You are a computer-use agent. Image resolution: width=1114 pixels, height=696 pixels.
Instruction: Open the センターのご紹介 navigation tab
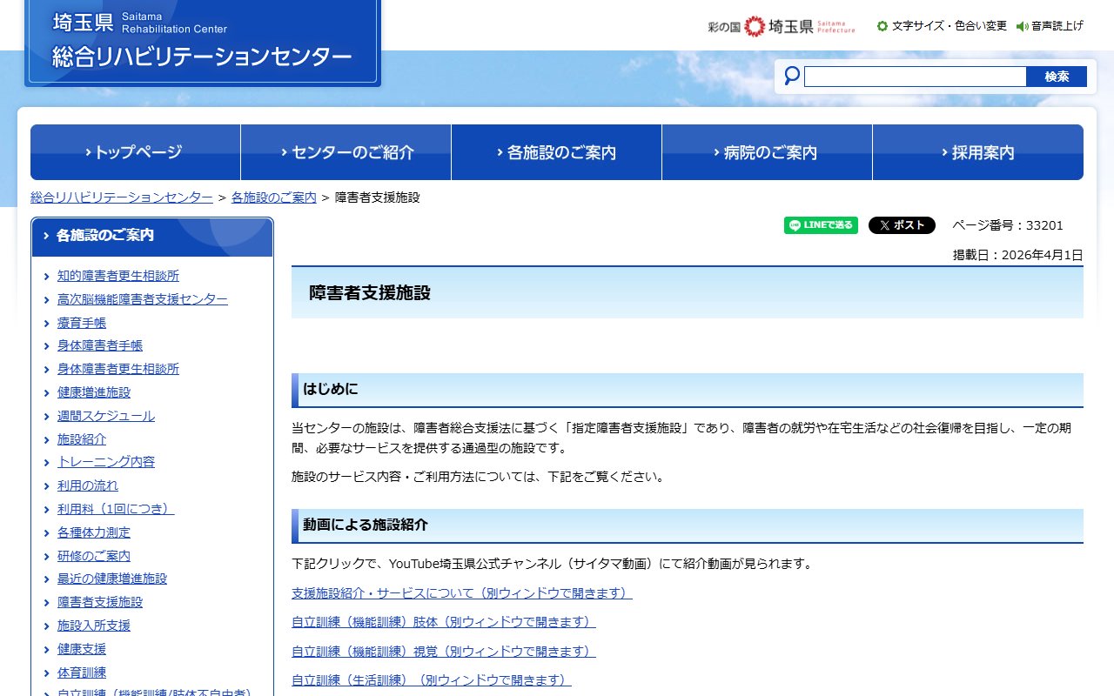coord(346,152)
